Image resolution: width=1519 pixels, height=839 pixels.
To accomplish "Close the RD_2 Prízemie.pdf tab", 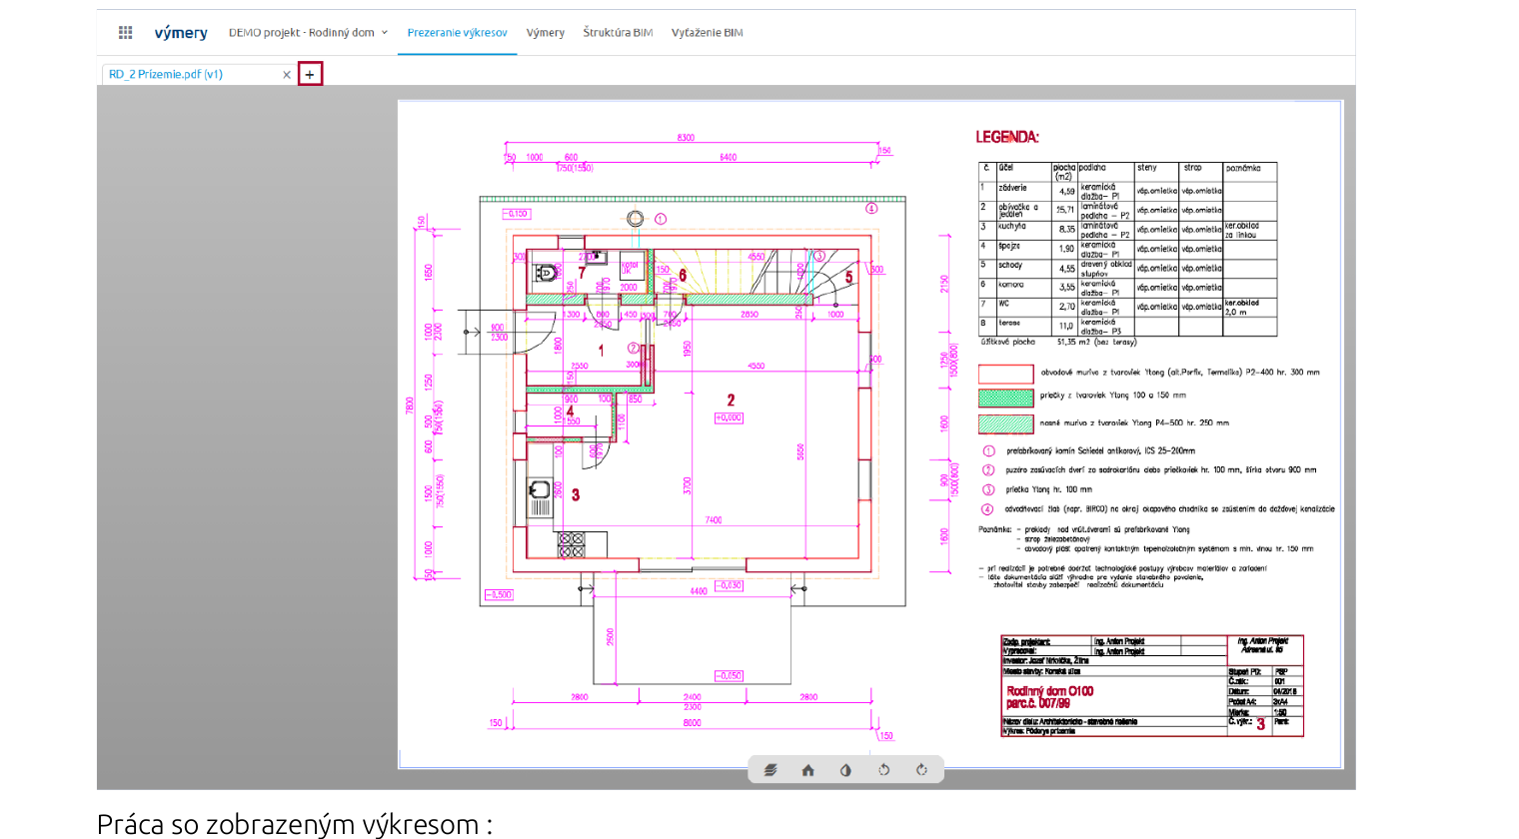I will coord(287,74).
